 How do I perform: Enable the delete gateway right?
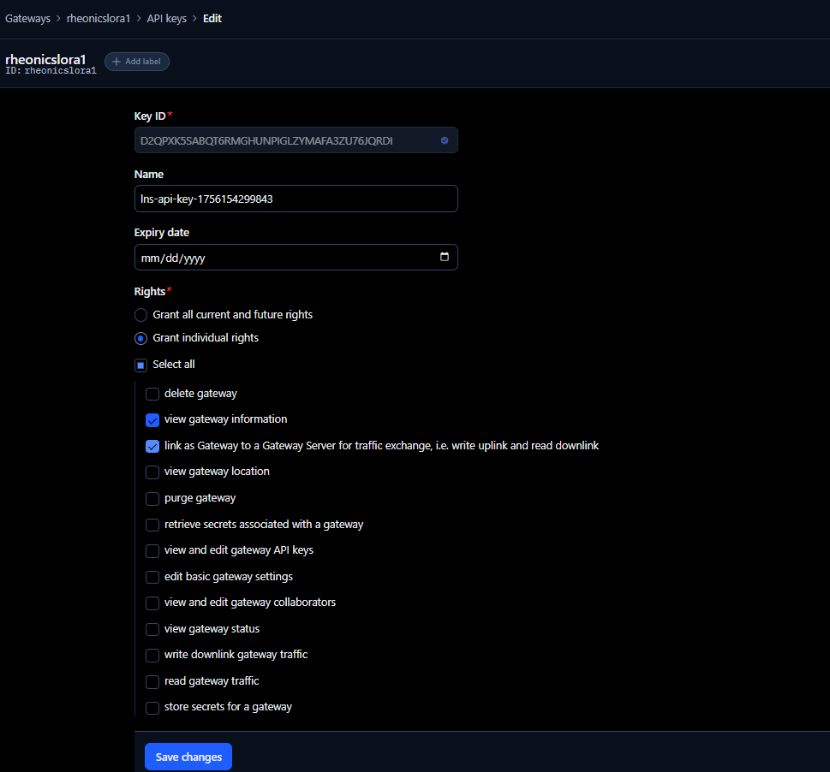(152, 394)
